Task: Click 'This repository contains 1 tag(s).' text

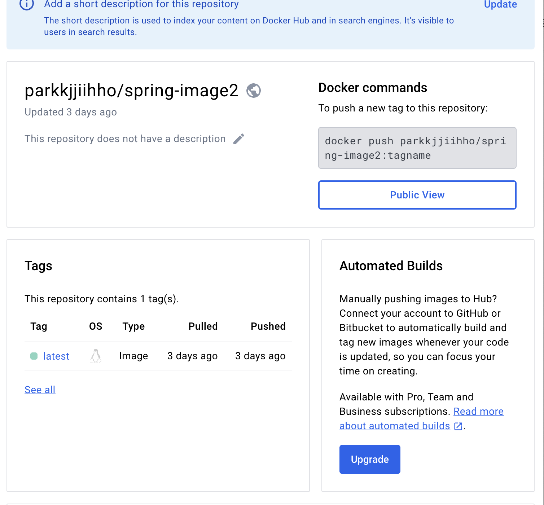Action: tap(102, 299)
